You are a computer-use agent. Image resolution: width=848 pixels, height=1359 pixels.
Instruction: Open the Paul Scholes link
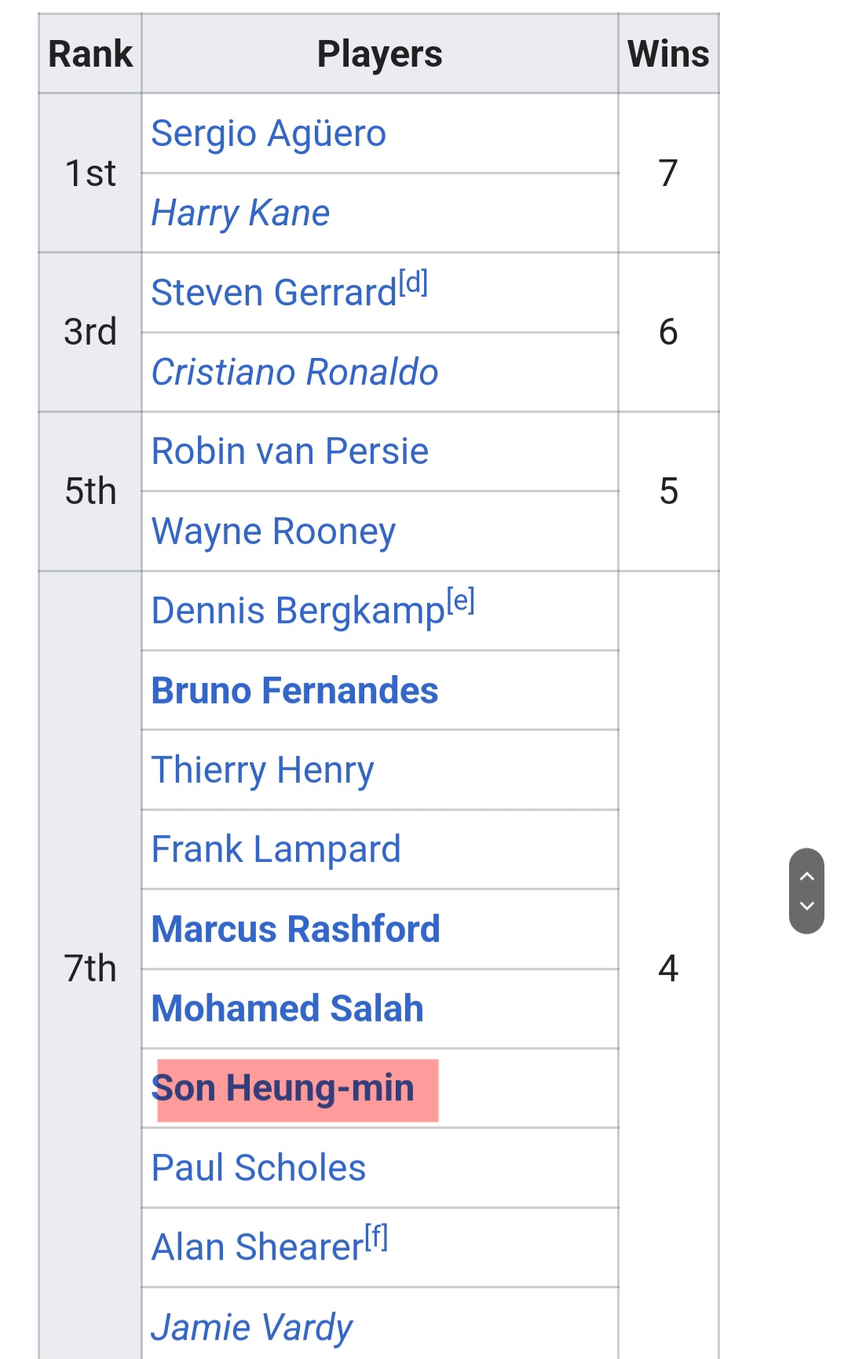(x=258, y=1168)
